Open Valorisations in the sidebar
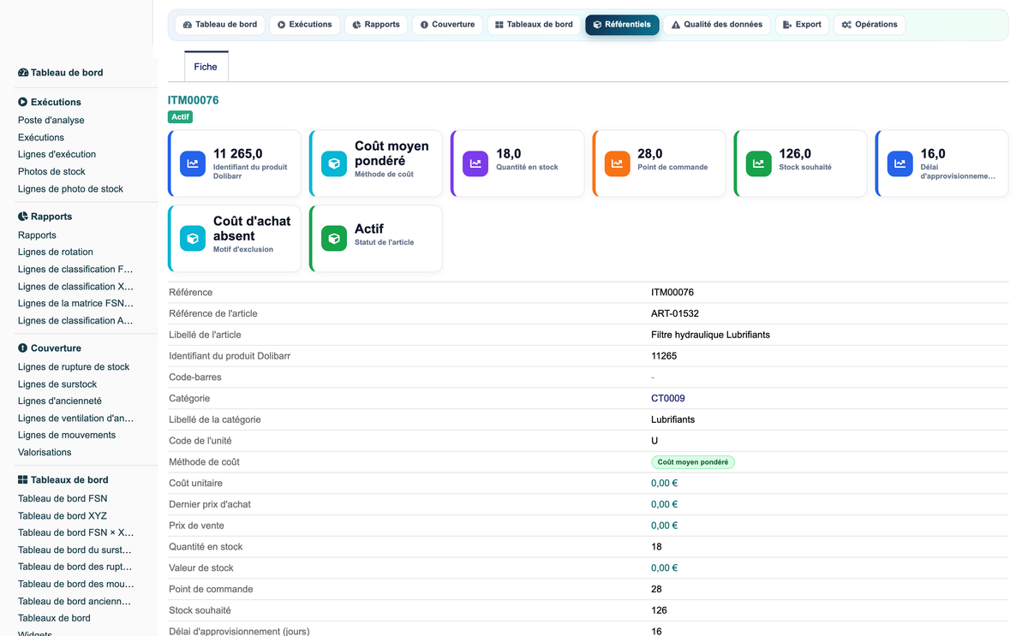This screenshot has width=1028, height=636. click(45, 453)
